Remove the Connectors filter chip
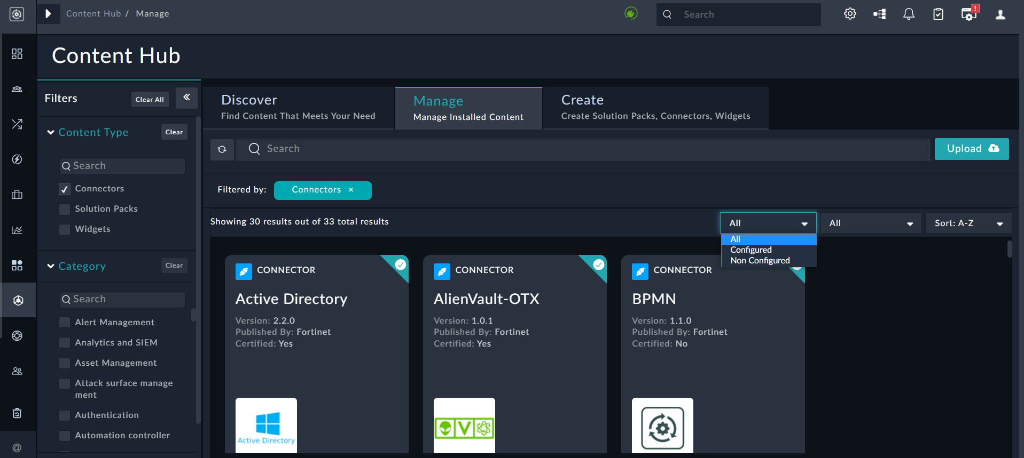This screenshot has width=1024, height=458. click(351, 190)
